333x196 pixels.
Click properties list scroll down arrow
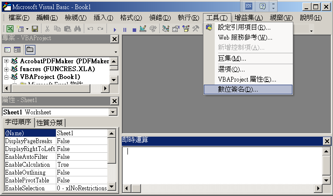click(111, 187)
